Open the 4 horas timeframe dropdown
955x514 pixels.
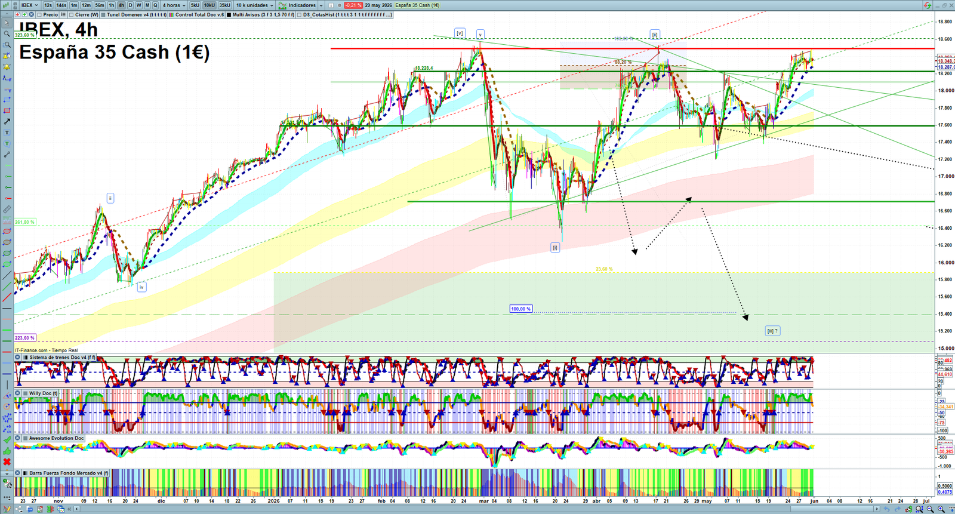(x=174, y=5)
